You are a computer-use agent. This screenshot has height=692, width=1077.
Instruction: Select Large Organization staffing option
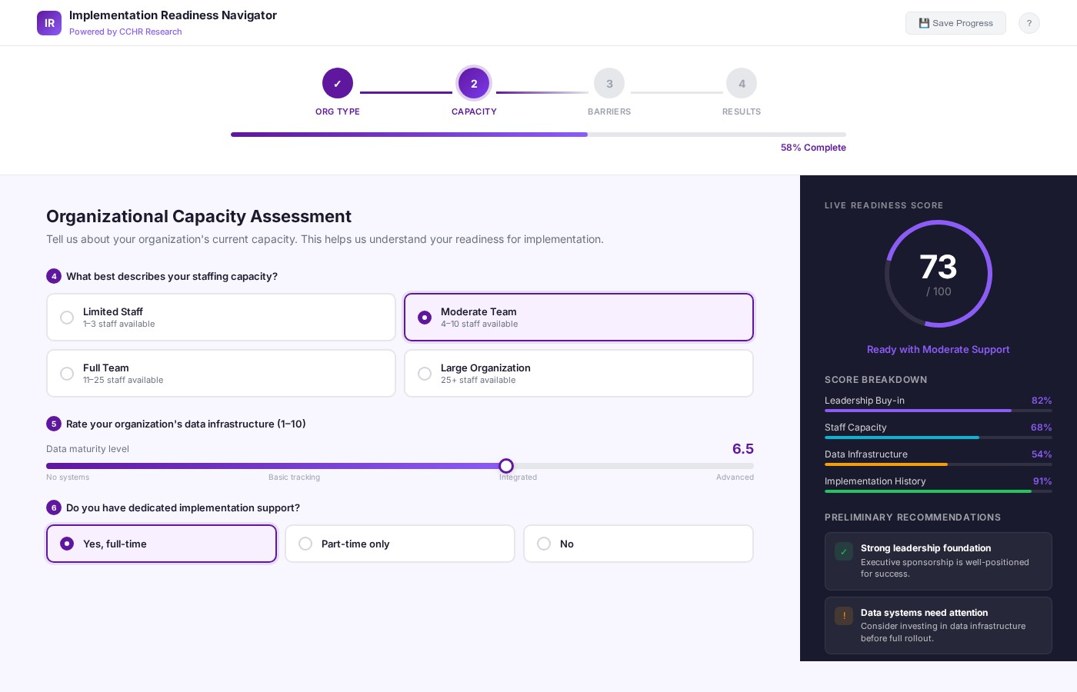(579, 374)
